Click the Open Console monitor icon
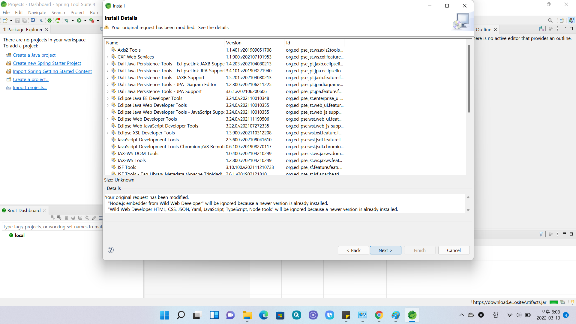576x324 pixels. [x=33, y=20]
